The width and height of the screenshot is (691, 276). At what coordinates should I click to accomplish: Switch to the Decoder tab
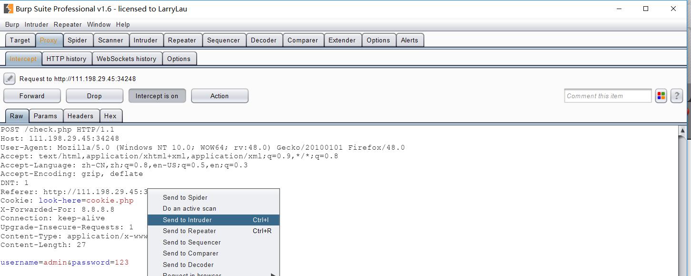(264, 40)
